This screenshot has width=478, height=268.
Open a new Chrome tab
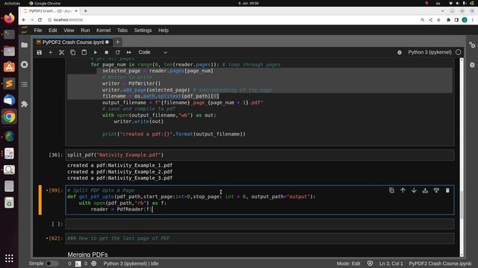85,11
